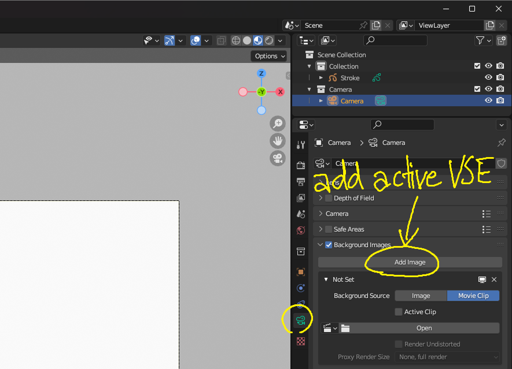Switch to the Render properties tab
Image resolution: width=512 pixels, height=369 pixels.
(301, 165)
